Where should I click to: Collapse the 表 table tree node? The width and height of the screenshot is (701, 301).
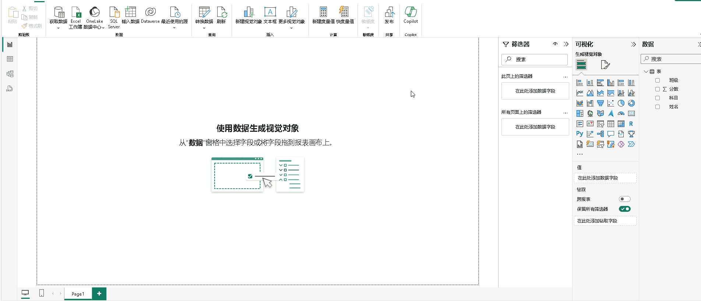click(646, 72)
